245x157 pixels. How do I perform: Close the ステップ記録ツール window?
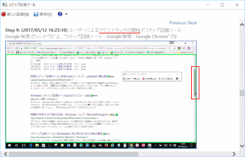237,5
